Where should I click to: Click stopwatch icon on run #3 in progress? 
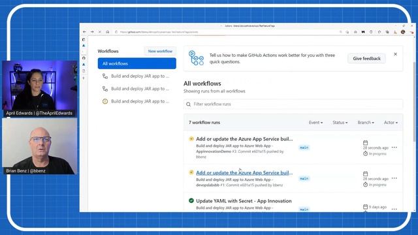(366, 153)
